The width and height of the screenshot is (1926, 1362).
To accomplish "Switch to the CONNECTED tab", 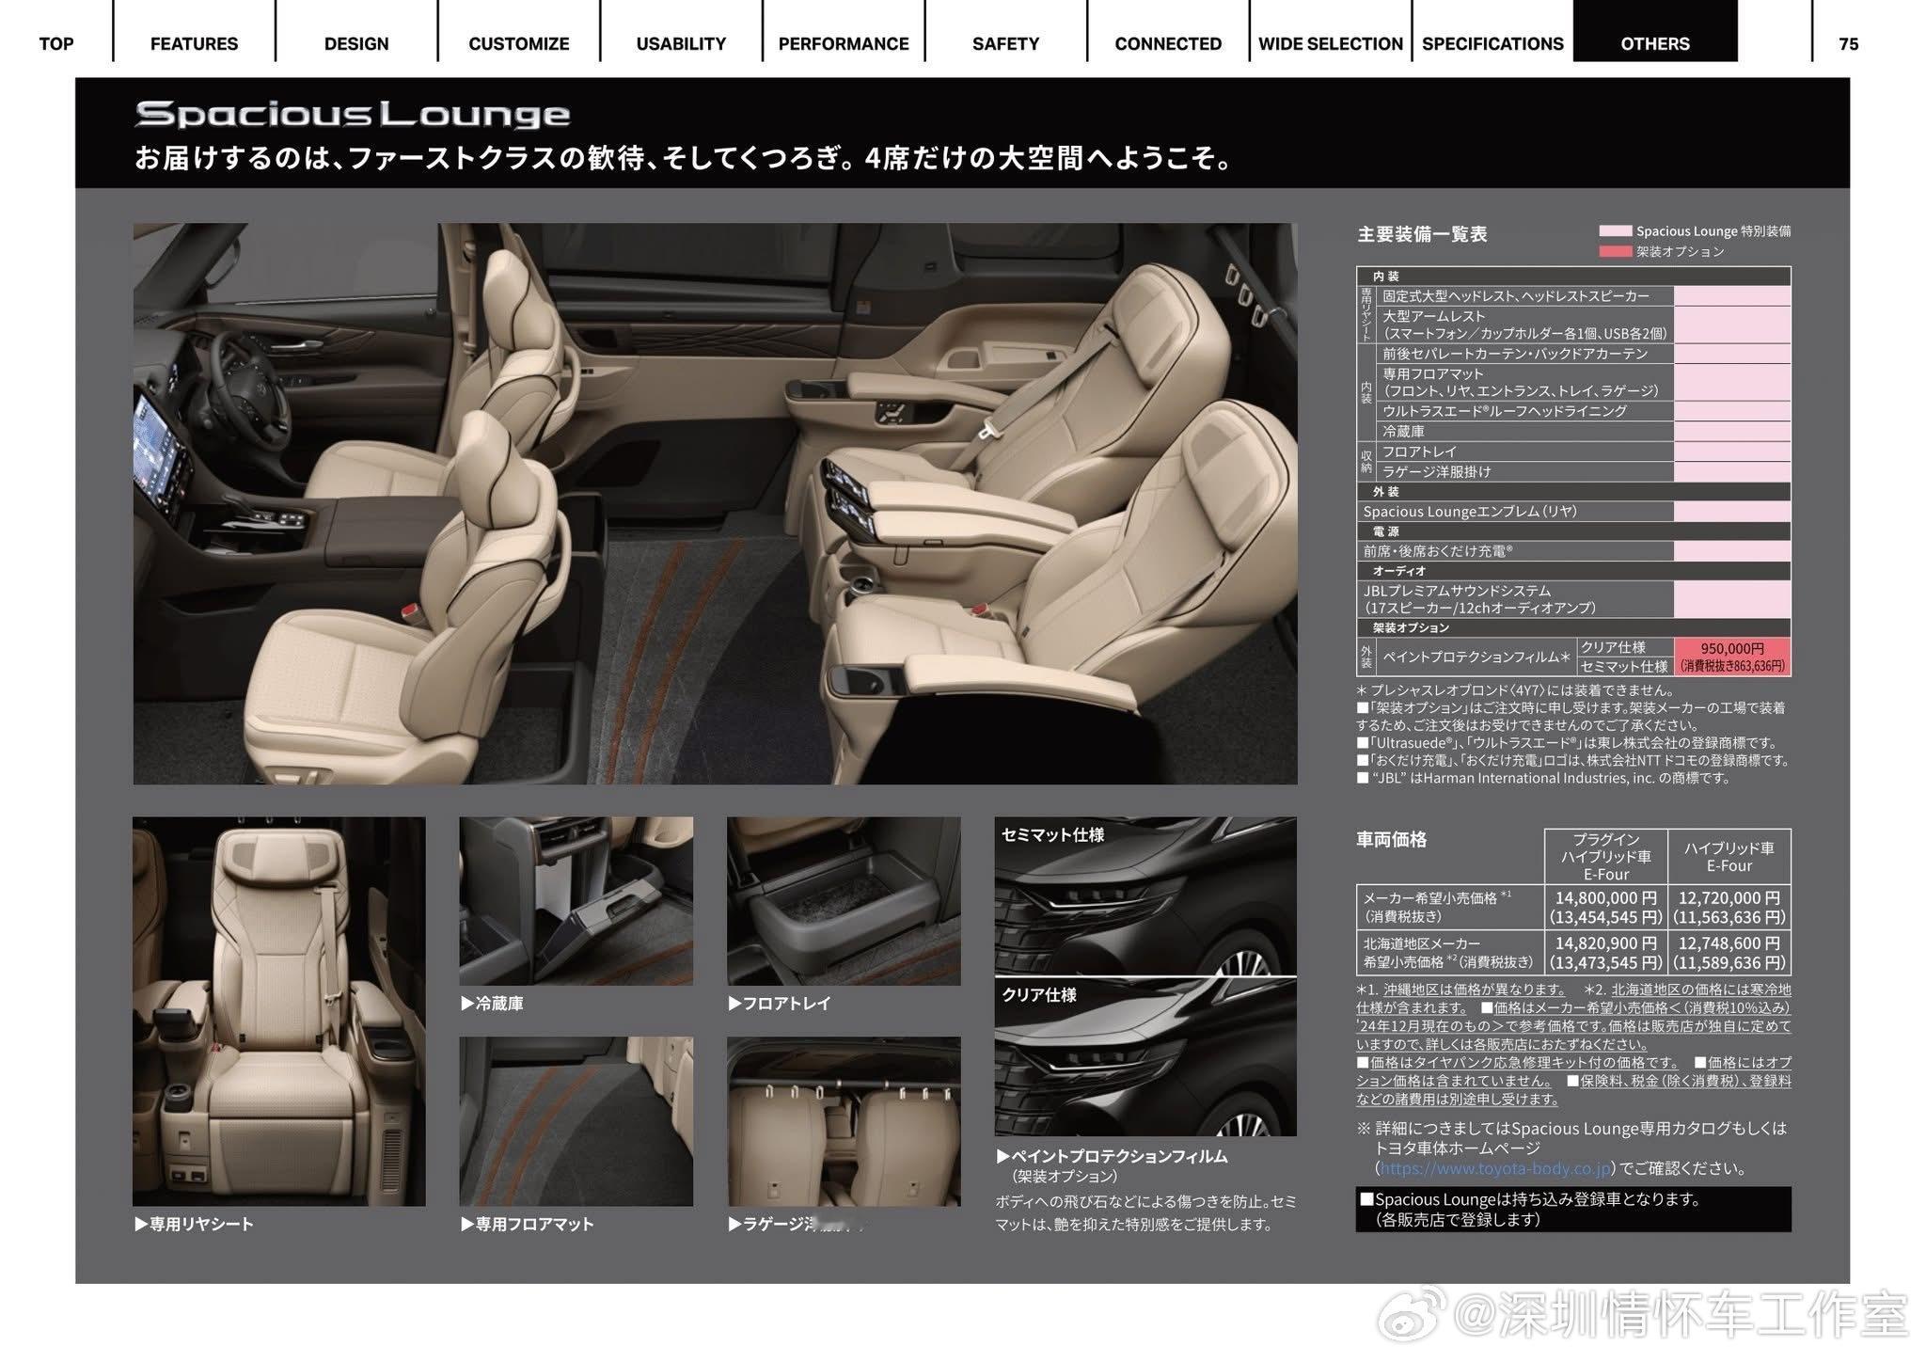I will 1168,43.
